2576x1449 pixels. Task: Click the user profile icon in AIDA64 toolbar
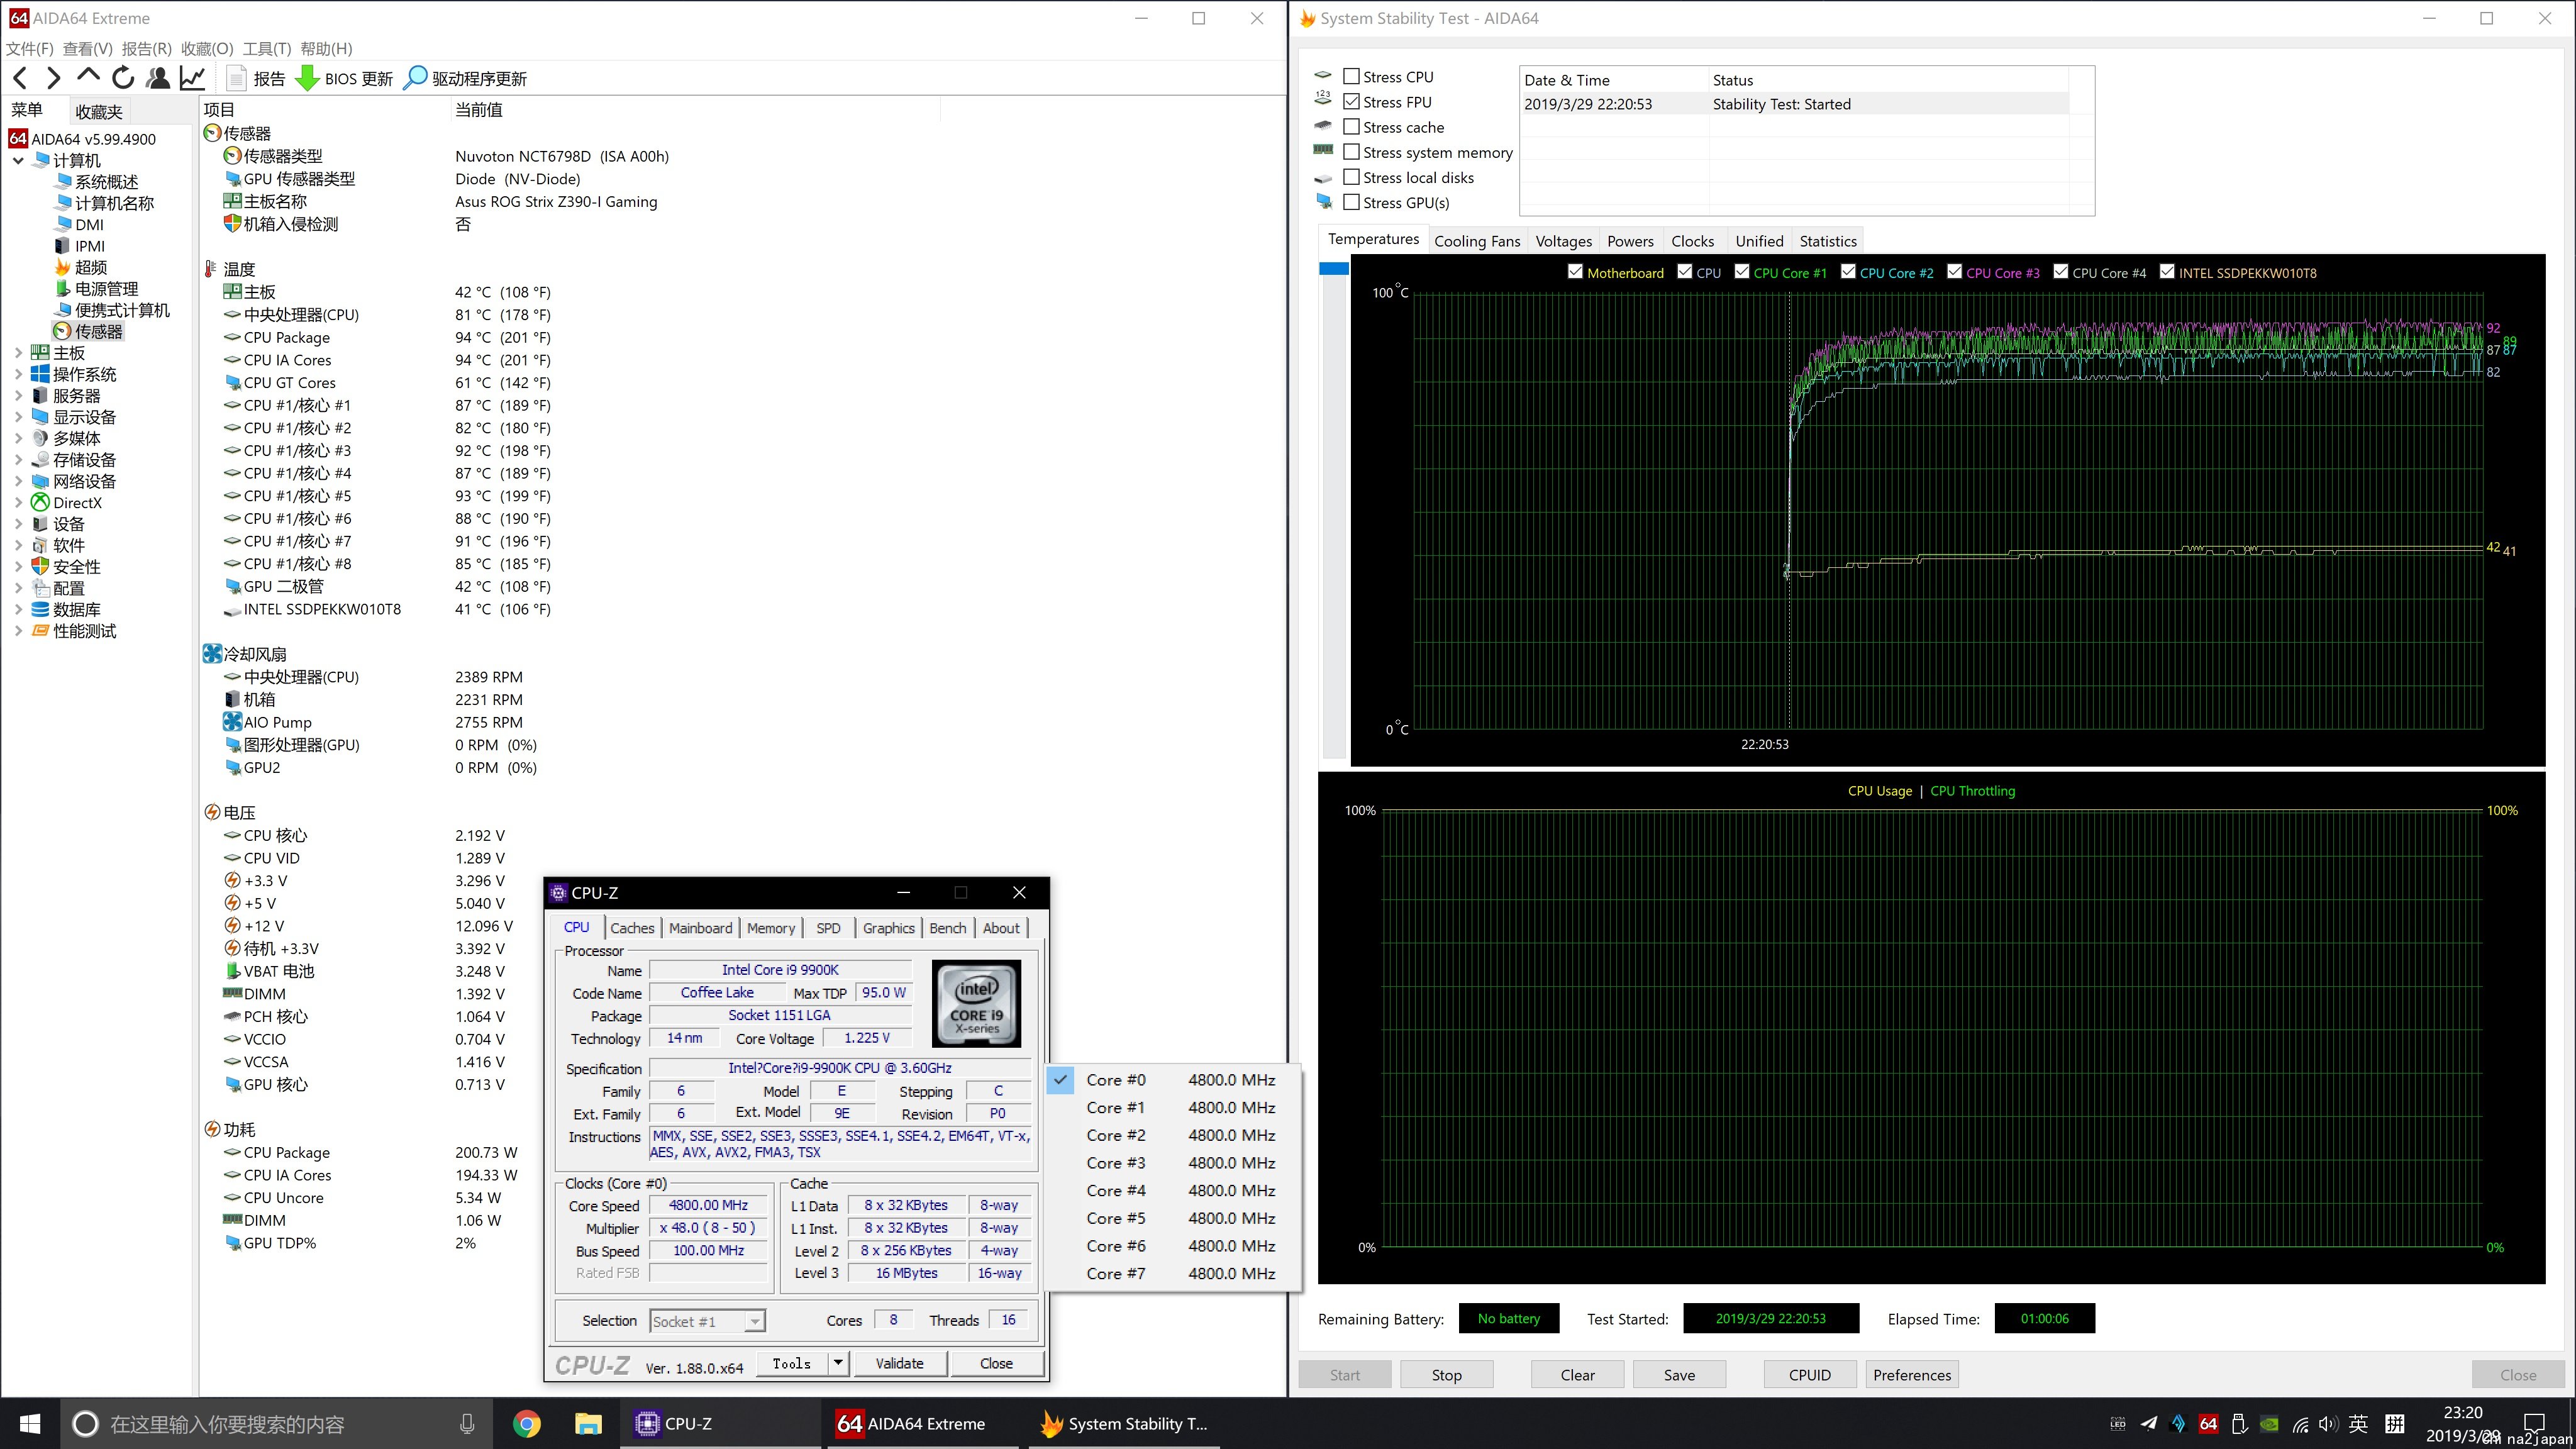157,78
